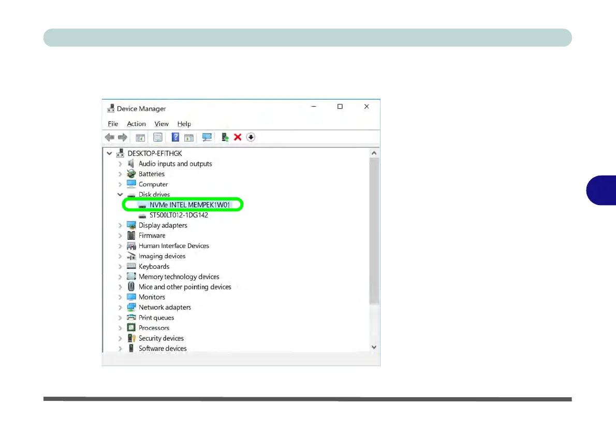Click the Network adapters icon
This screenshot has height=434, width=616.
click(131, 307)
